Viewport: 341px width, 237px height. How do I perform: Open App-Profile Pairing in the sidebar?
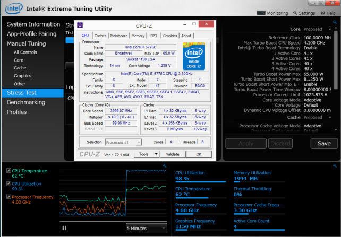32,34
